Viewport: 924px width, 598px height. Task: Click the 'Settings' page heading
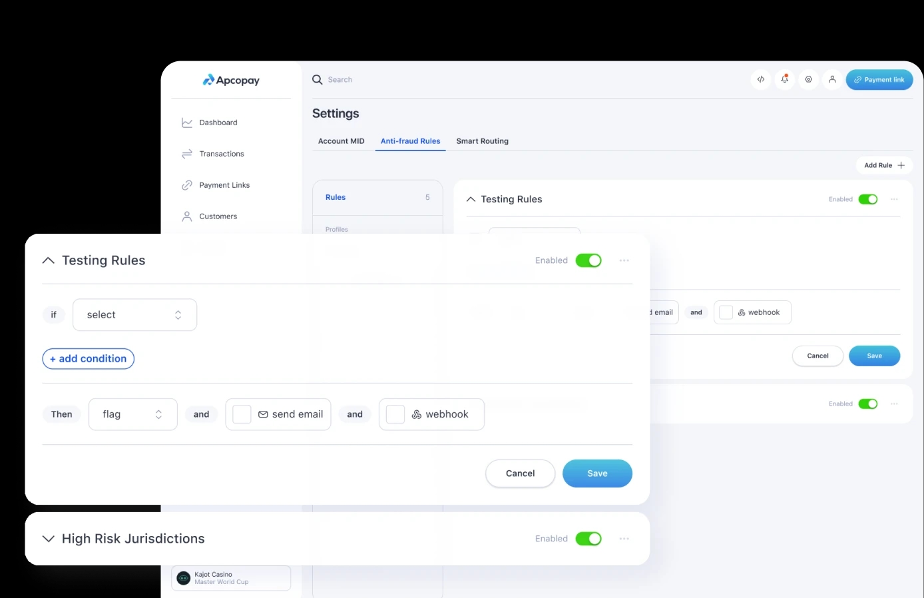point(336,113)
